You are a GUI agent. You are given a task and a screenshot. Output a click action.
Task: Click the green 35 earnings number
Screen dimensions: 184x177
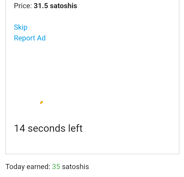(56, 167)
